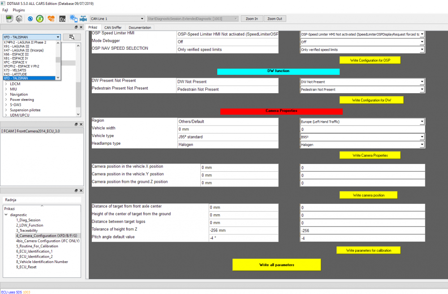This screenshot has width=448, height=294.
Task: Click the green circular refresh icon
Action: pos(40,19)
